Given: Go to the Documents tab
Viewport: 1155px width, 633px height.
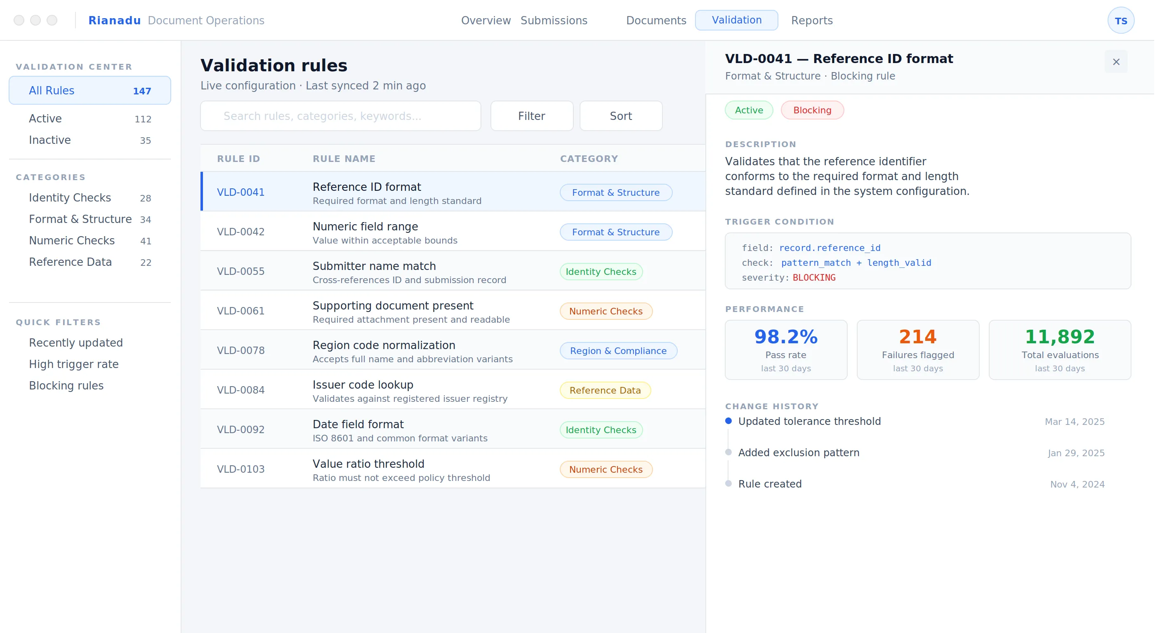Looking at the screenshot, I should (x=656, y=21).
